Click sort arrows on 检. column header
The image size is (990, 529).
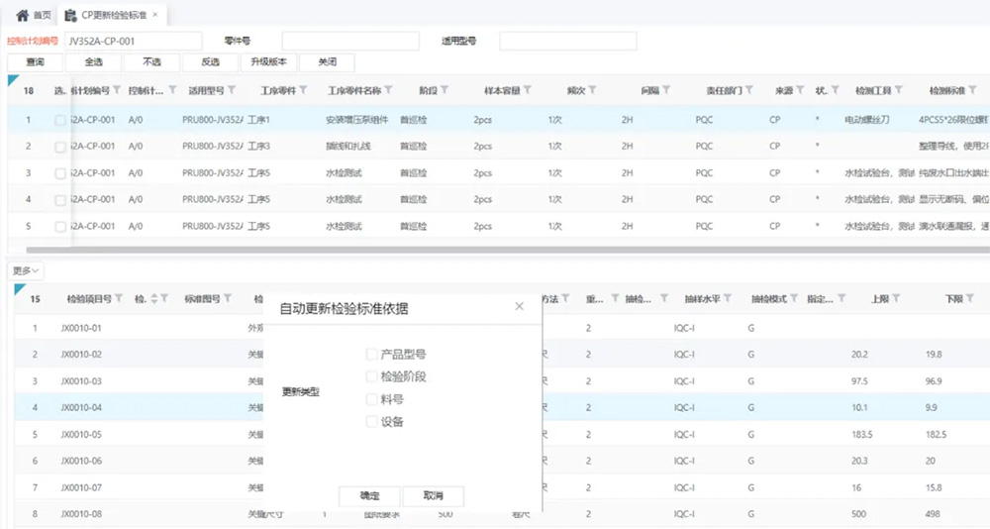point(152,298)
